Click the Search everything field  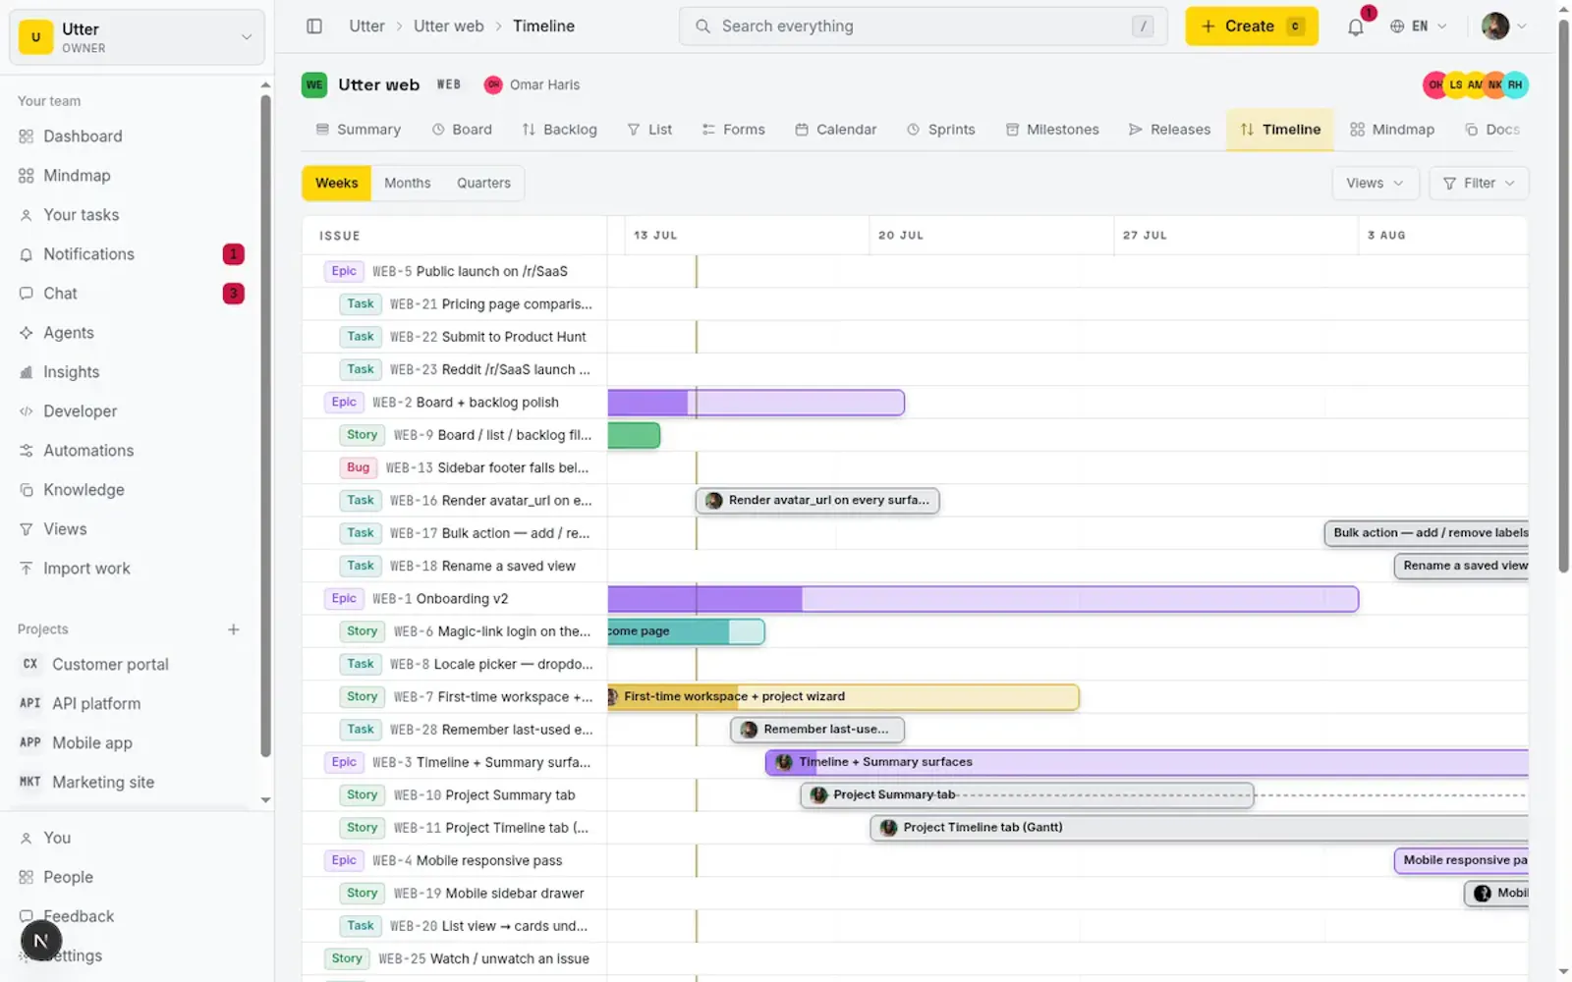[x=923, y=27]
